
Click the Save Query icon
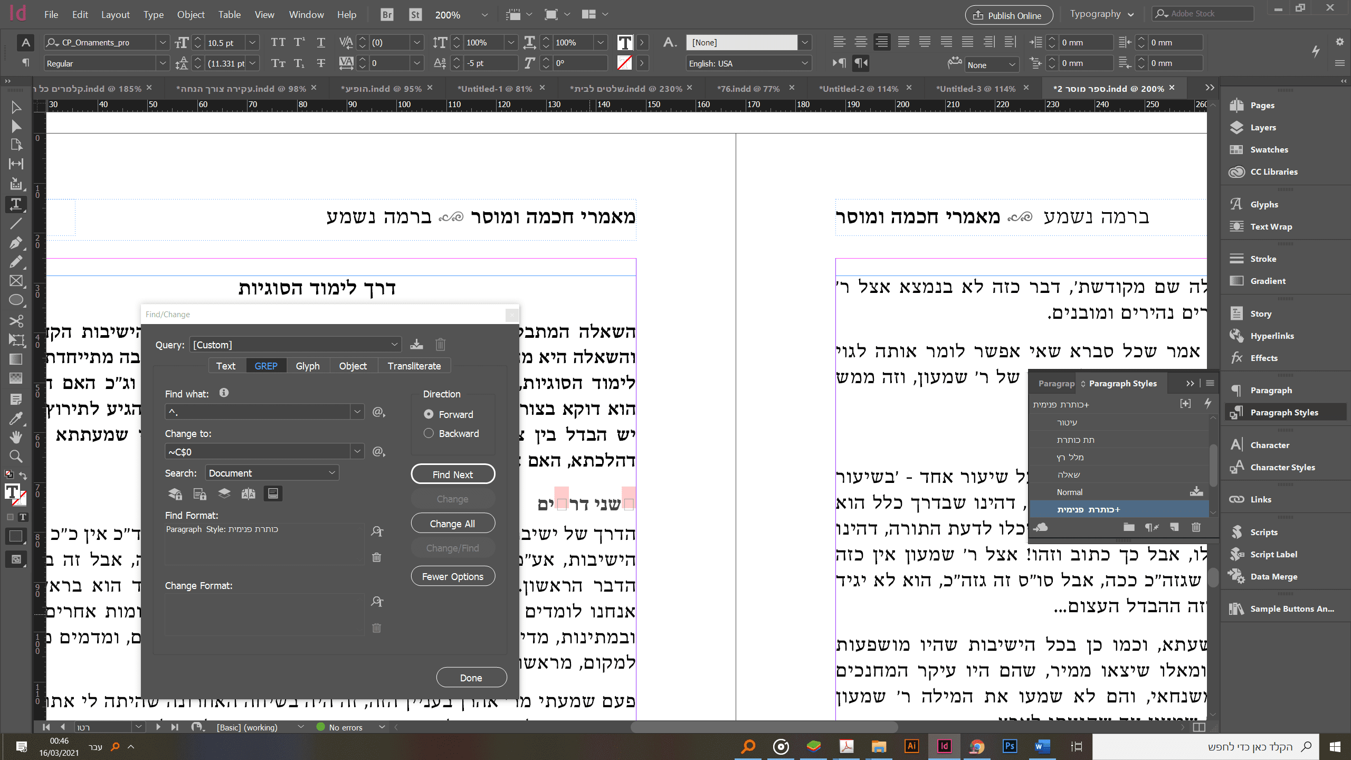pos(416,345)
